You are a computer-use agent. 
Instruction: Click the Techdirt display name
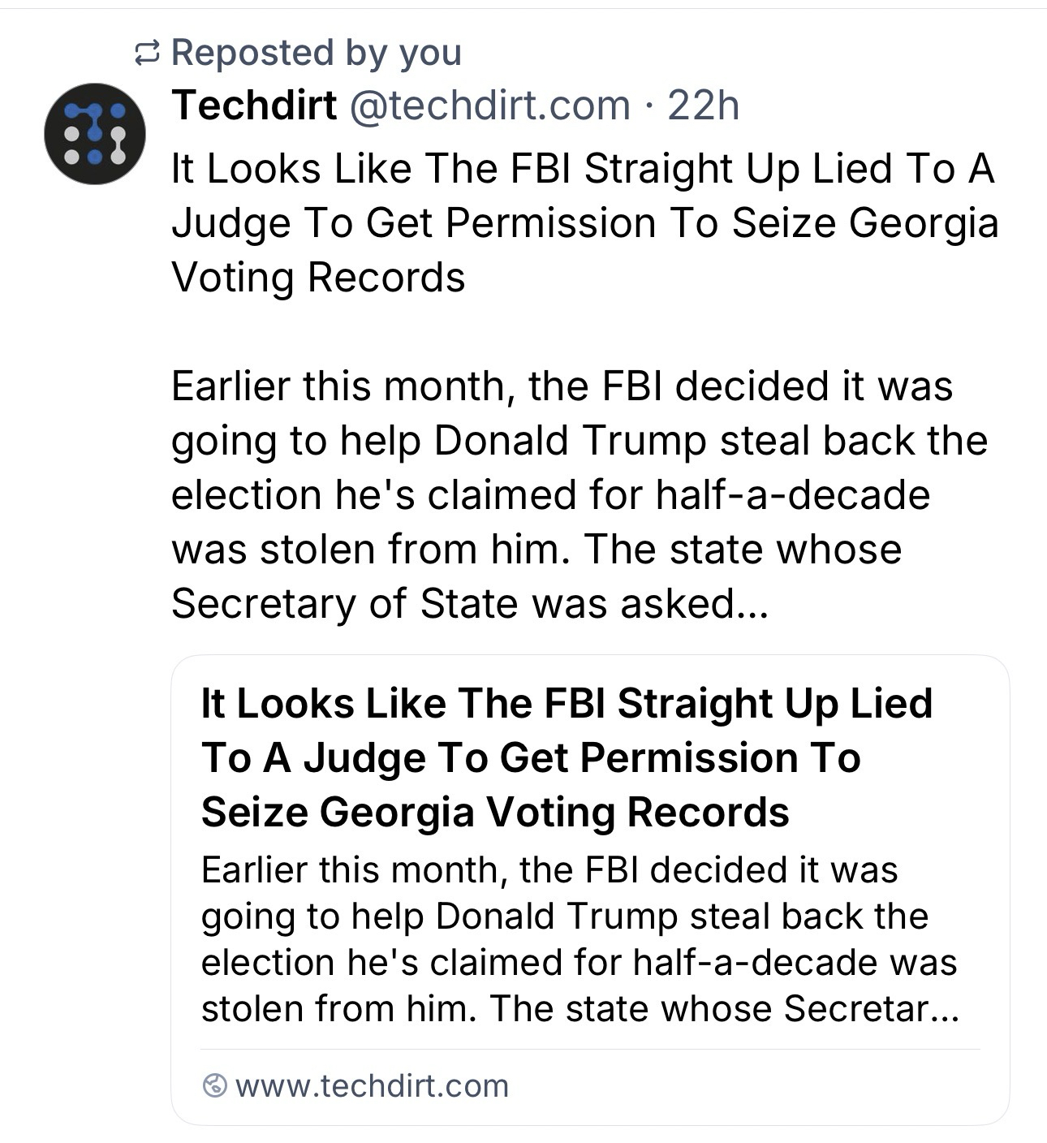(x=254, y=106)
